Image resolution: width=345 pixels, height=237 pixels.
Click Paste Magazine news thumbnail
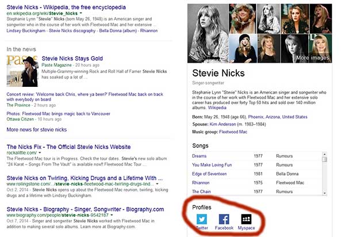pos(22,71)
